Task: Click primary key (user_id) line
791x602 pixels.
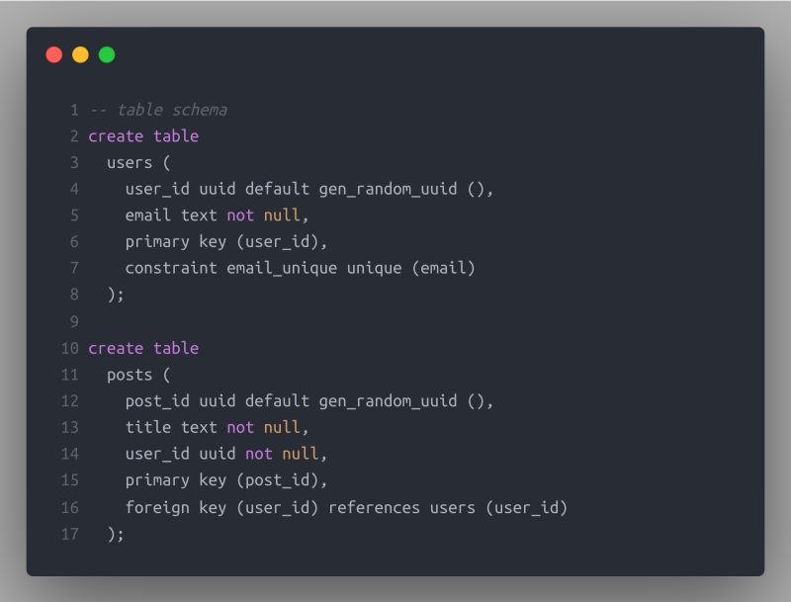Action: point(226,242)
